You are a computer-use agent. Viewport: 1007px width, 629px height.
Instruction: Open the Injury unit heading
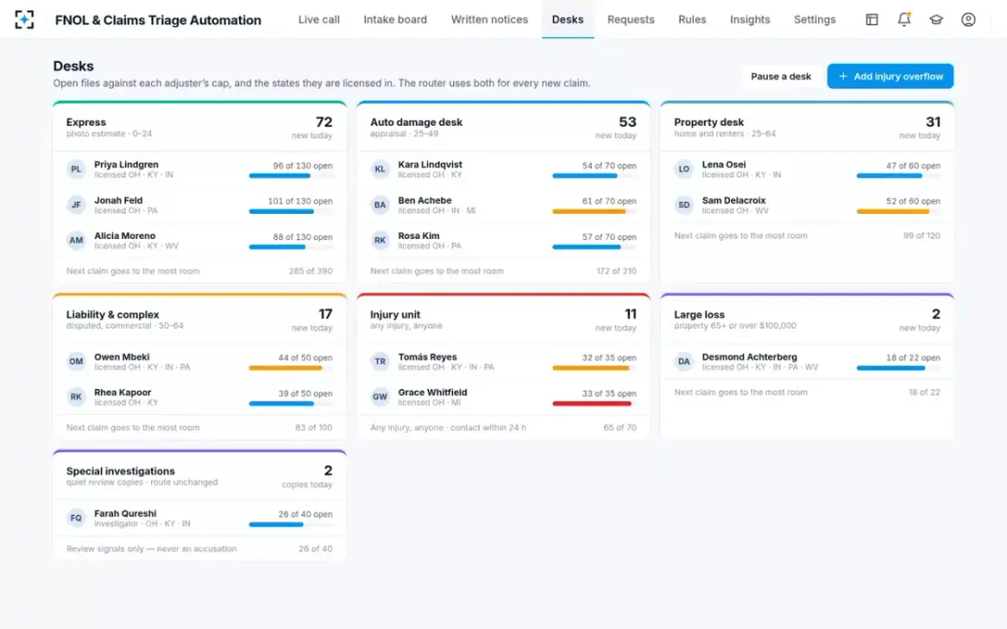pos(395,314)
